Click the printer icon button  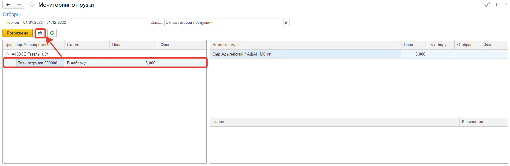[x=40, y=33]
